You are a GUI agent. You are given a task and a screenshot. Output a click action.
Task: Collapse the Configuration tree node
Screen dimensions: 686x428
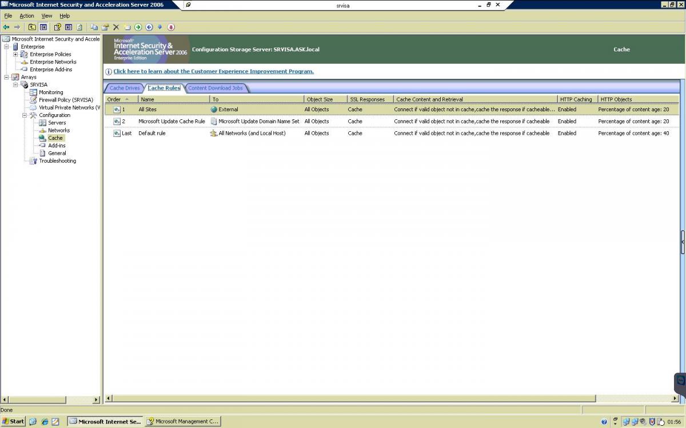point(25,115)
